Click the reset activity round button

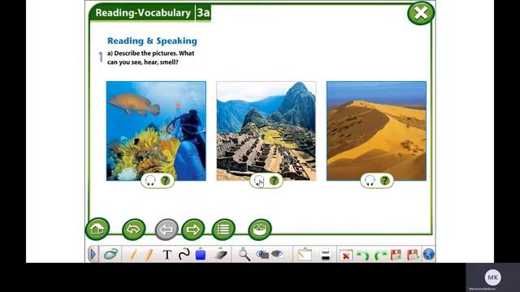coord(260,229)
